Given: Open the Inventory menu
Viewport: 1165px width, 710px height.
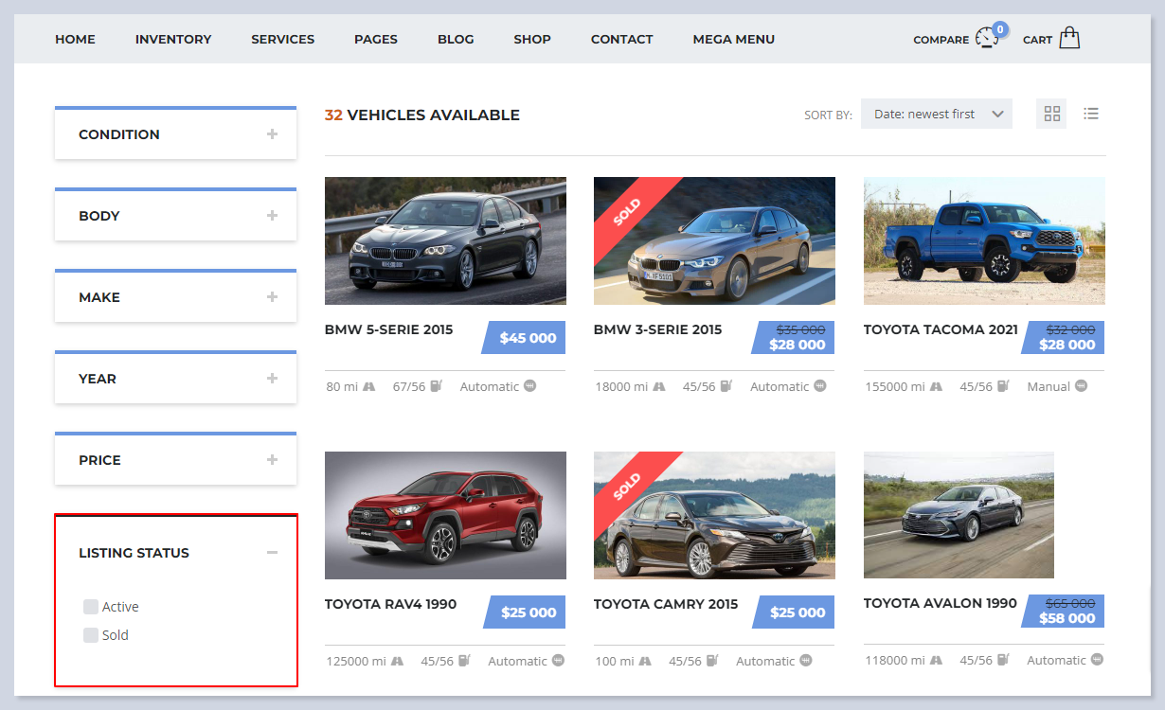Looking at the screenshot, I should point(173,39).
